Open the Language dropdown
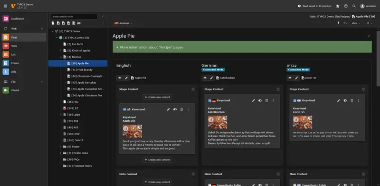Screen dimensions: 380x186 tap(123, 23)
